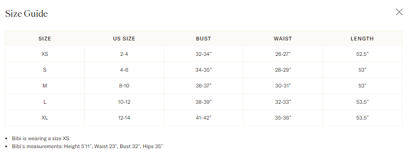
Task: Select the XS size cell
Action: (x=45, y=54)
